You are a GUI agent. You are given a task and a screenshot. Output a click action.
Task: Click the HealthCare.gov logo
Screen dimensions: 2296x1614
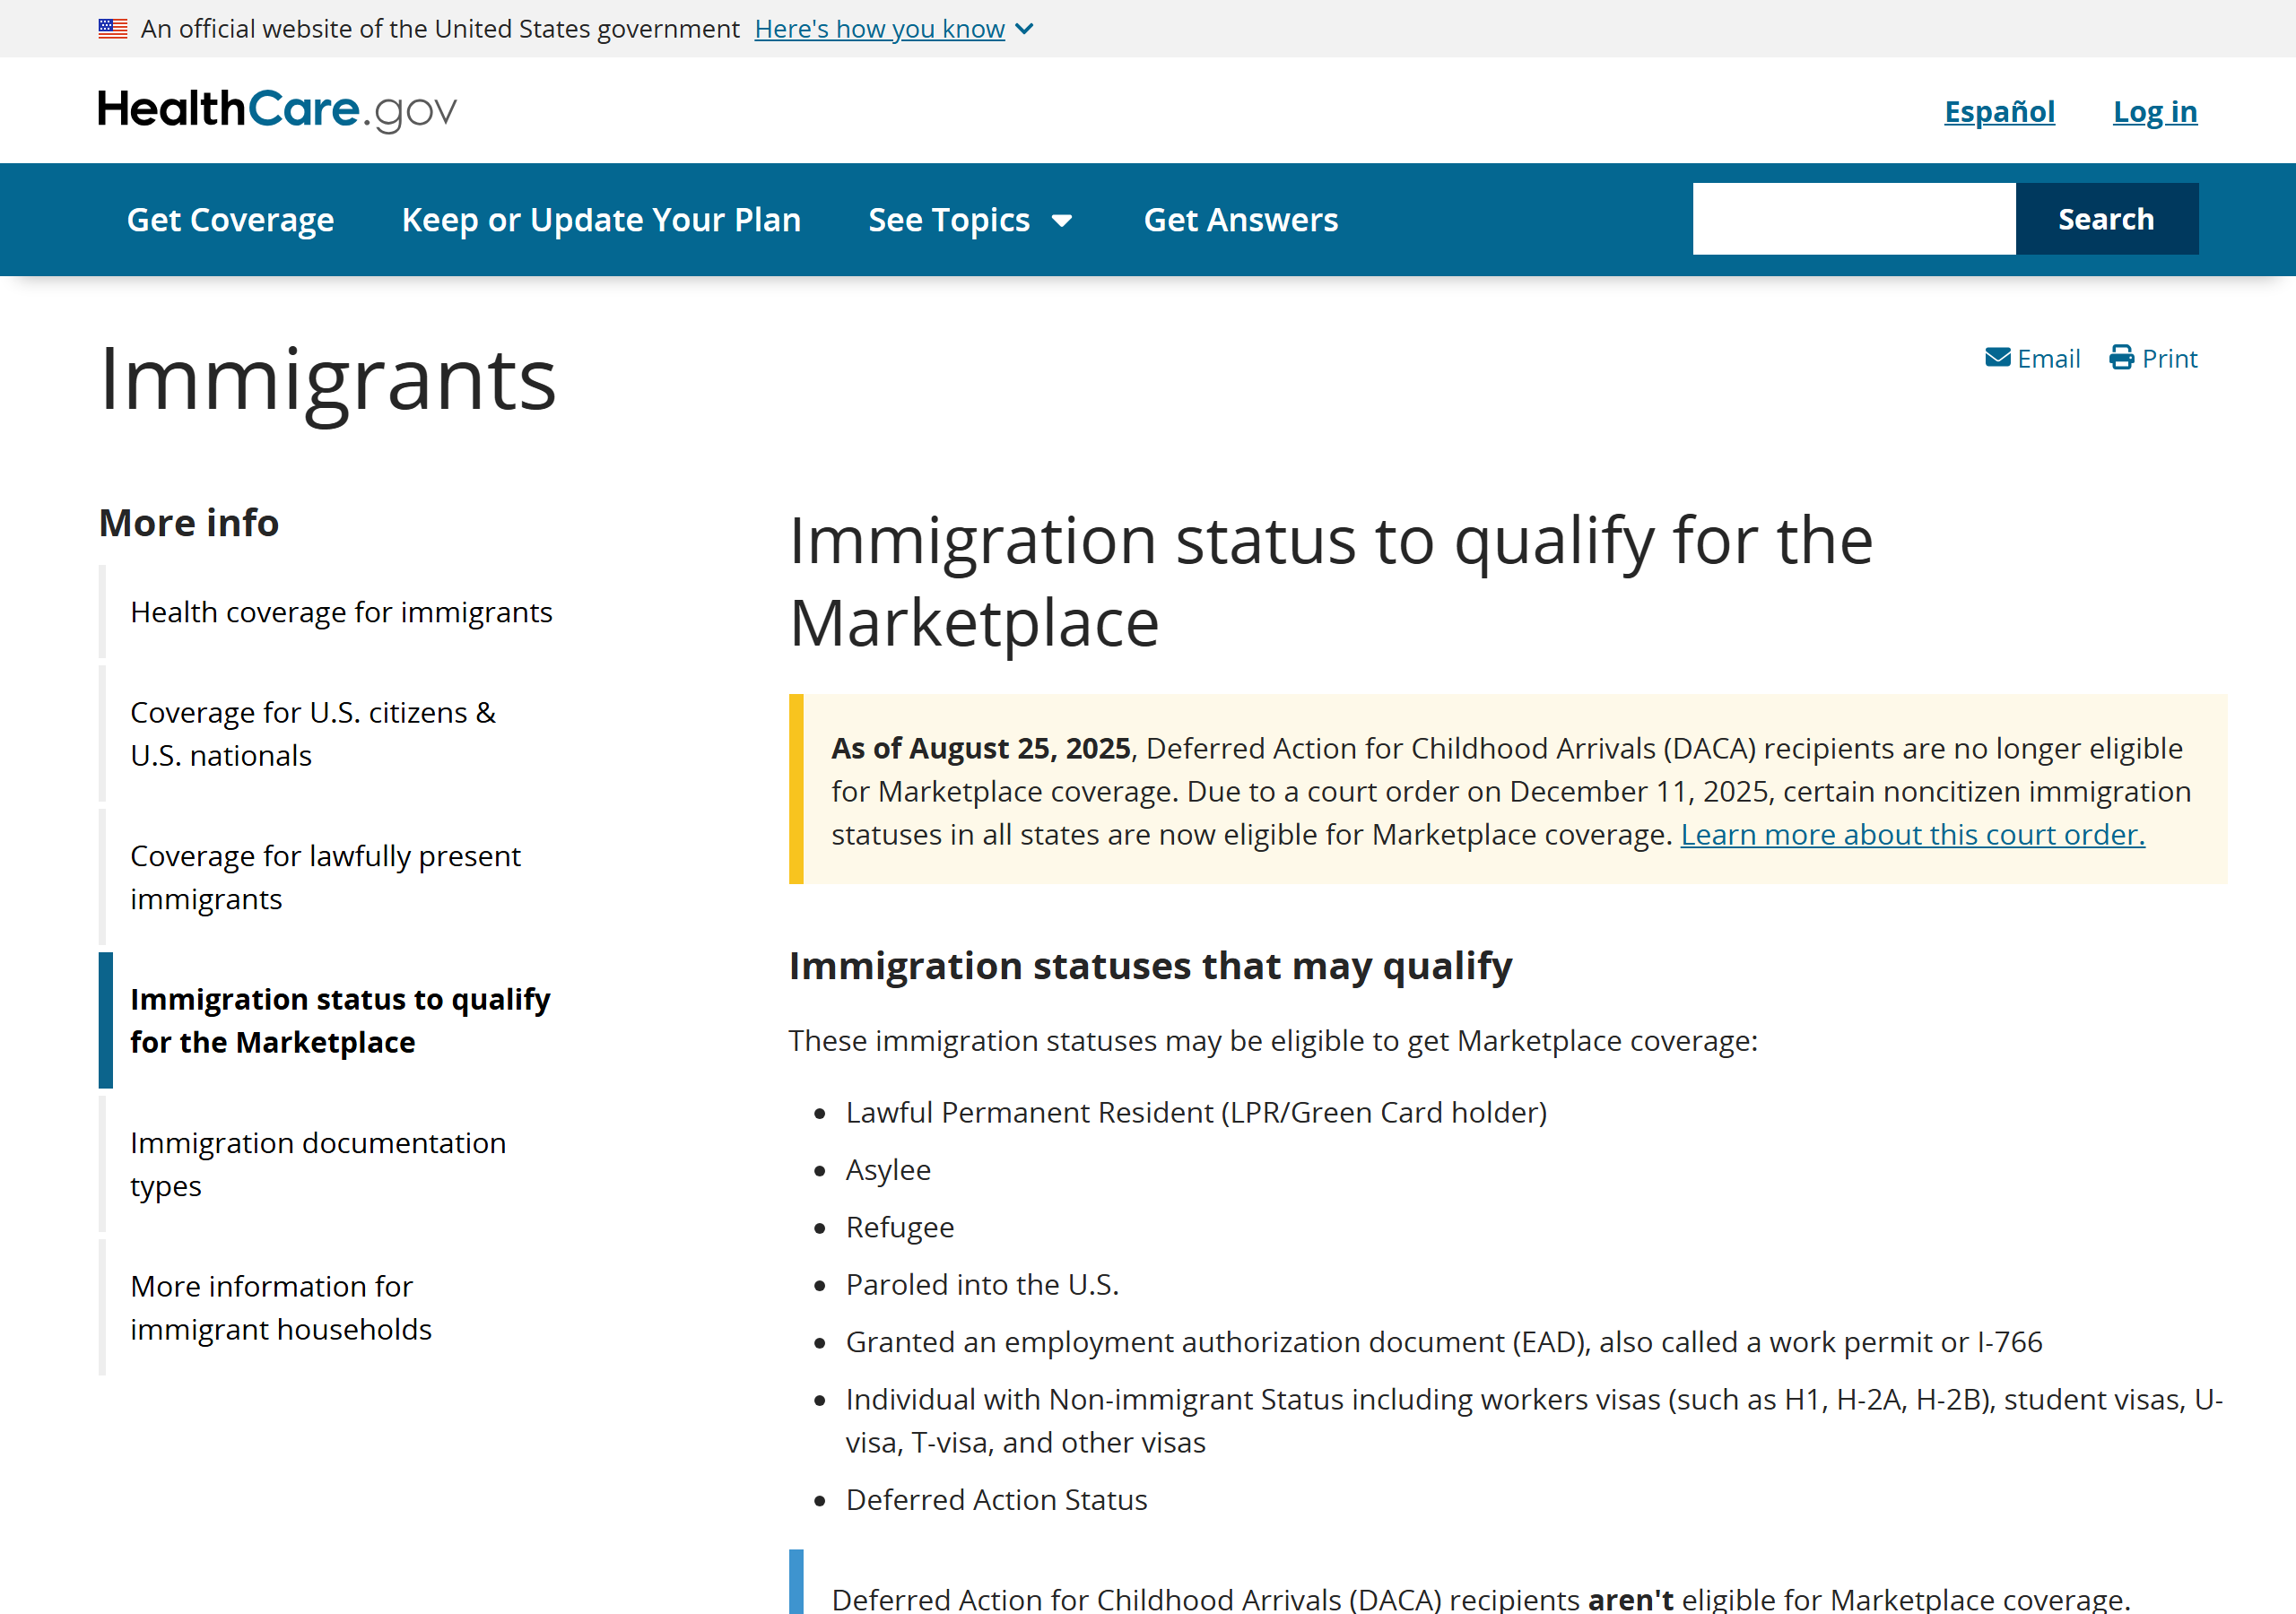pyautogui.click(x=277, y=110)
